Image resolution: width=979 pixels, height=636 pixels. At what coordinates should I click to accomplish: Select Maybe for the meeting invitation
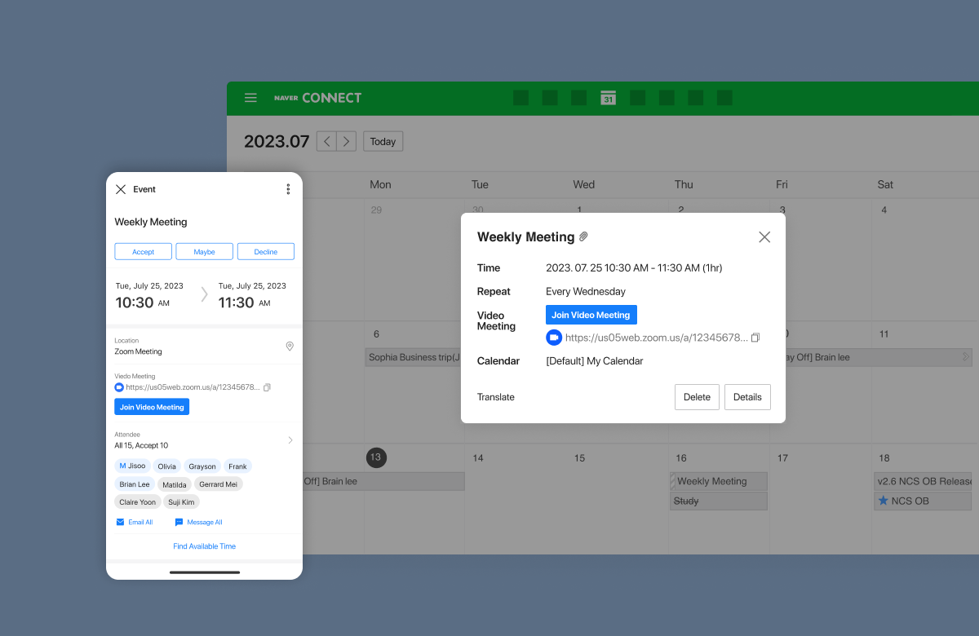click(x=204, y=251)
